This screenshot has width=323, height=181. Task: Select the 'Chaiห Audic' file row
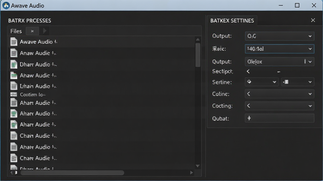tap(102, 136)
